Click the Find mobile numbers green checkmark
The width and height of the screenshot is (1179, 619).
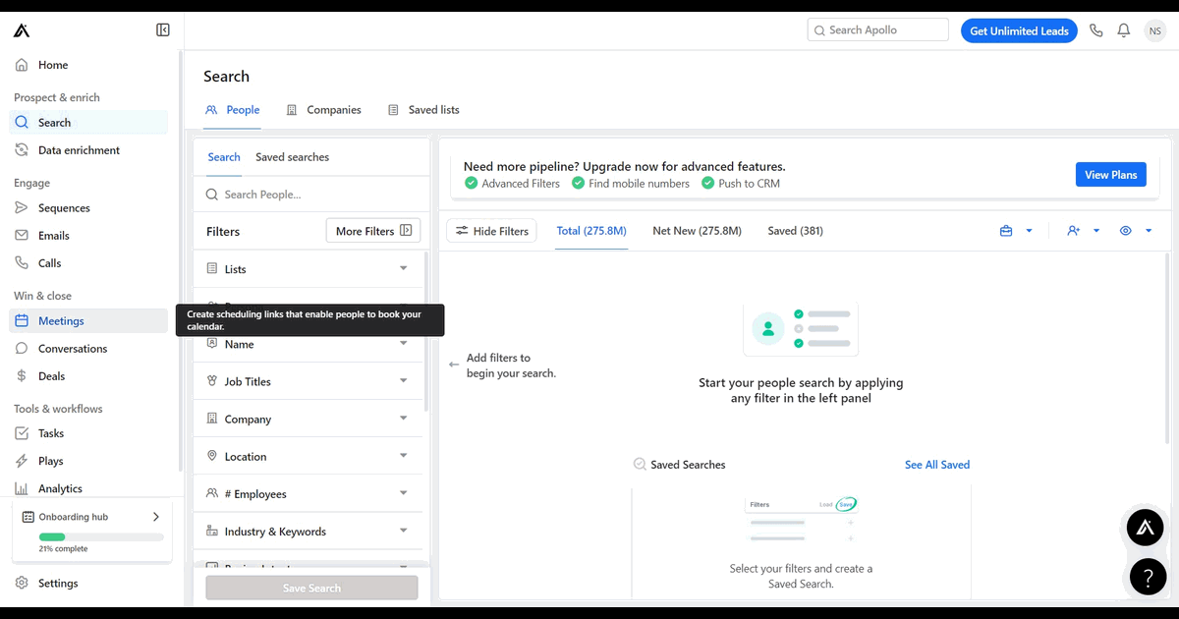point(579,184)
